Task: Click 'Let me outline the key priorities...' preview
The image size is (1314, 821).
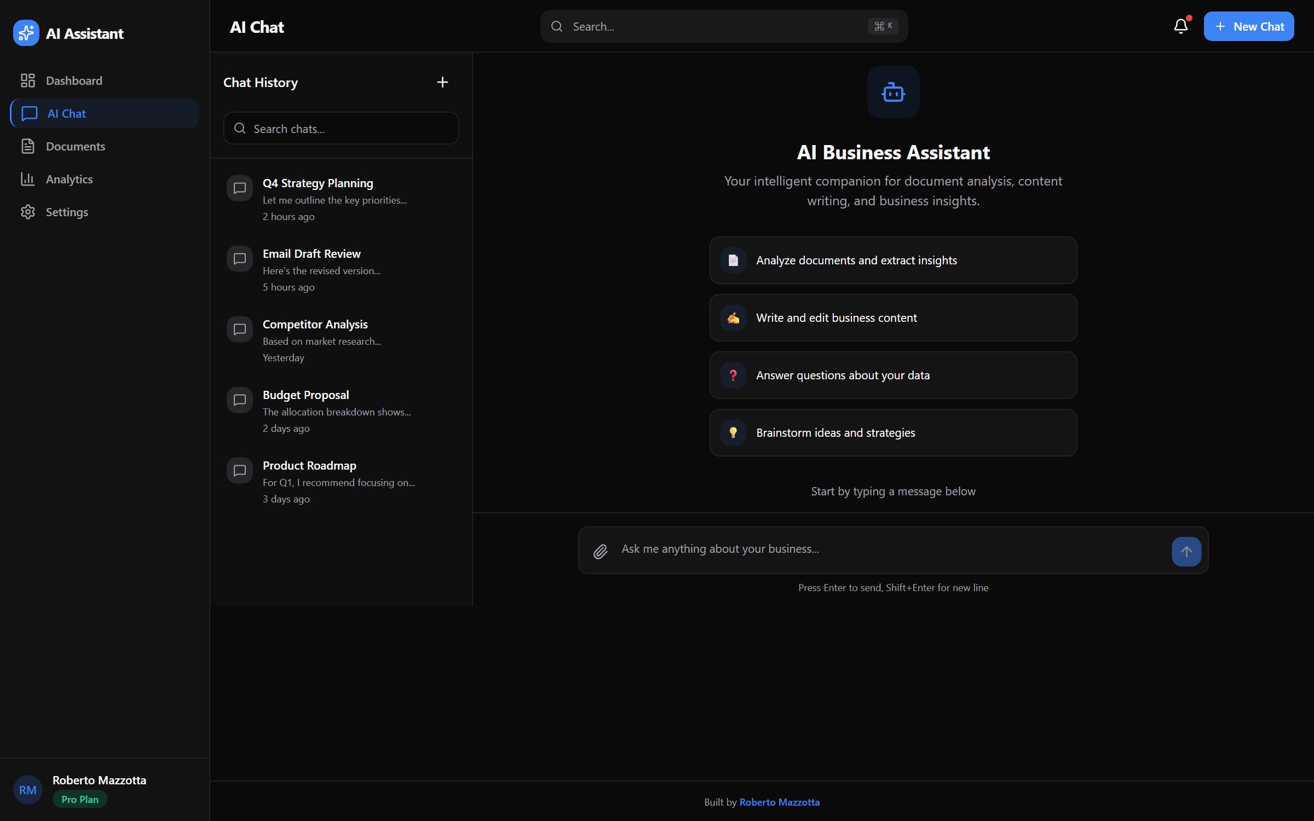Action: pos(335,200)
